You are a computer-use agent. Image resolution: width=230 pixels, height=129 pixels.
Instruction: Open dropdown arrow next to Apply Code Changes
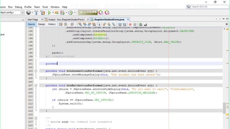coord(75,13)
